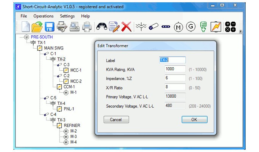The image size is (259, 152).
Task: Click the Print icon
Action: pyautogui.click(x=87, y=27)
